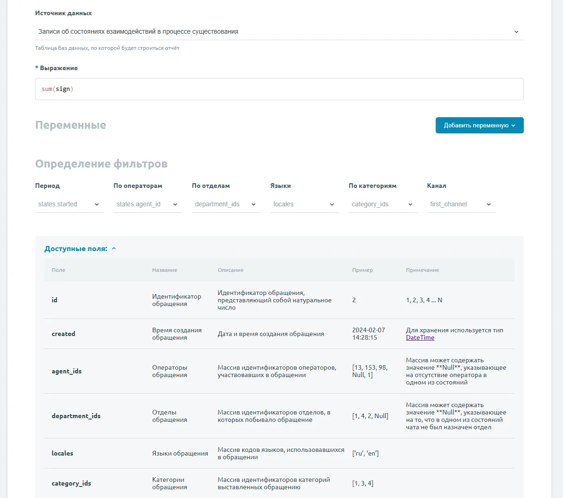Click the chevron icon next to Доступные поля
Viewport: 563px width, 498px height.
coord(114,249)
